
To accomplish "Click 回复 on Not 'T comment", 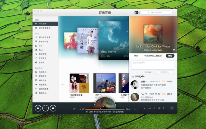I will coord(164,94).
